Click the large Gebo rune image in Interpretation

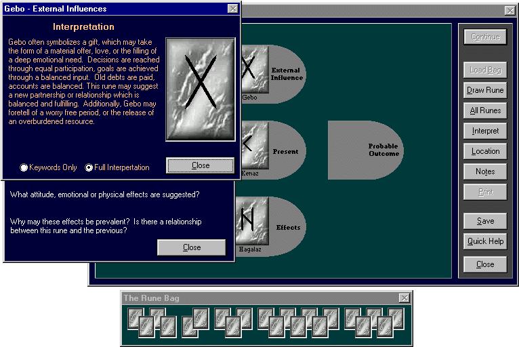[201, 89]
